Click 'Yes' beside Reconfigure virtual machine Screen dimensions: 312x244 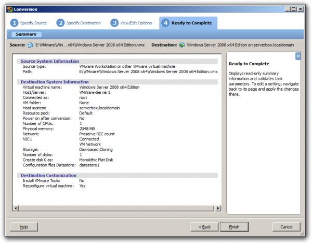click(x=82, y=186)
